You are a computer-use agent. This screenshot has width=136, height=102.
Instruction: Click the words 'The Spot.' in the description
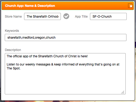point(13,68)
